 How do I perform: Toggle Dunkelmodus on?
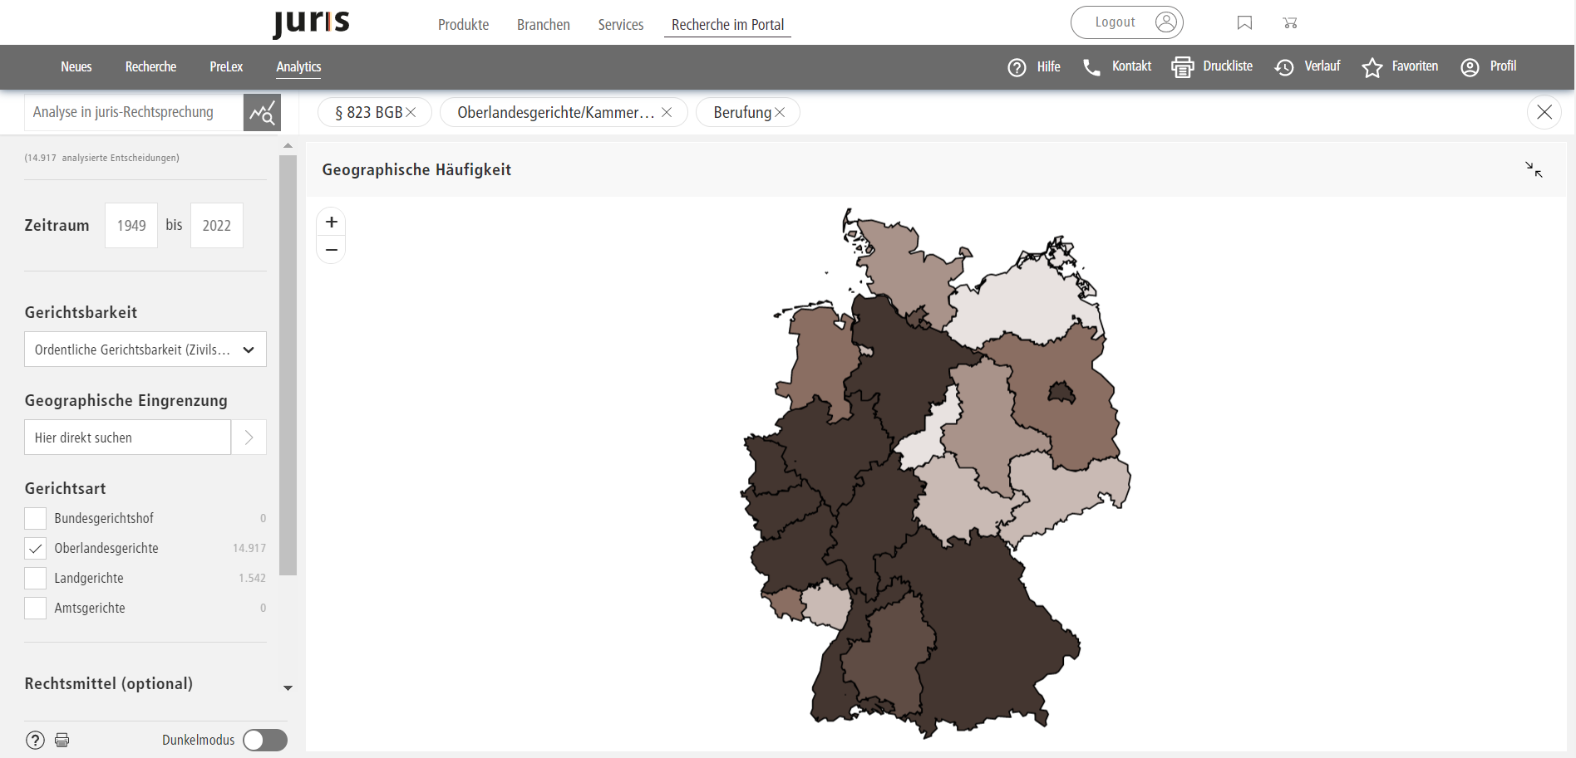point(264,740)
